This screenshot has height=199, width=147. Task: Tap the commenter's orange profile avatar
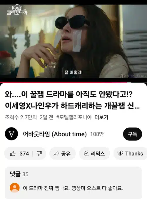(x=15, y=188)
